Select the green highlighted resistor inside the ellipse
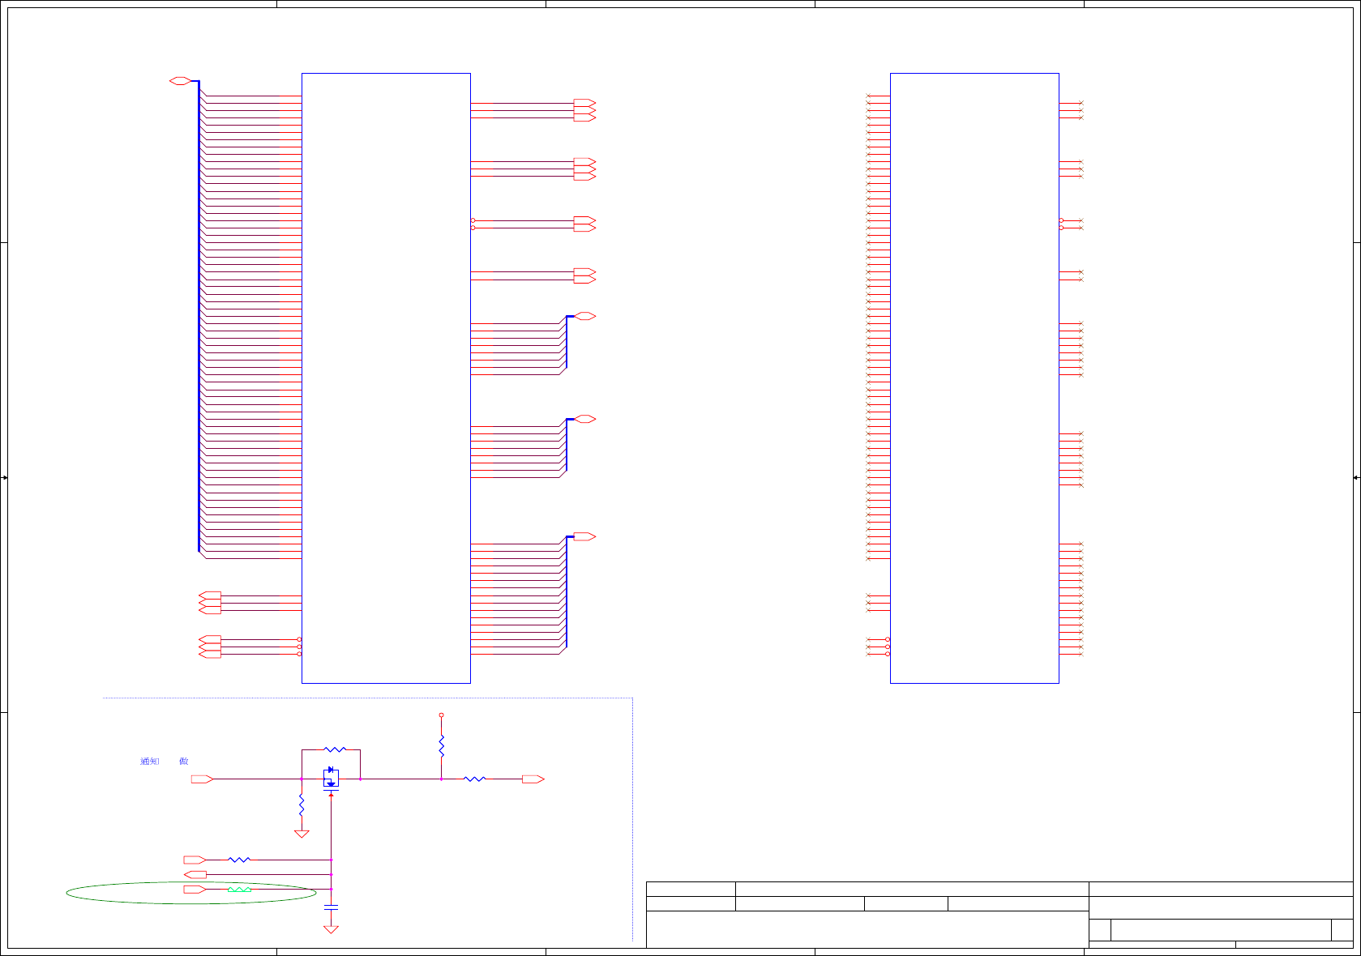 pos(239,890)
